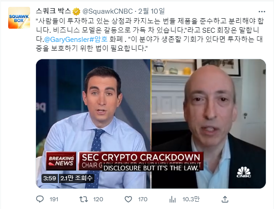Open the three-dot more options menu

pos(262,12)
